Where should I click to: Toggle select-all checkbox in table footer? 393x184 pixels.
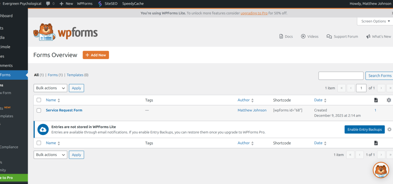pos(39,143)
